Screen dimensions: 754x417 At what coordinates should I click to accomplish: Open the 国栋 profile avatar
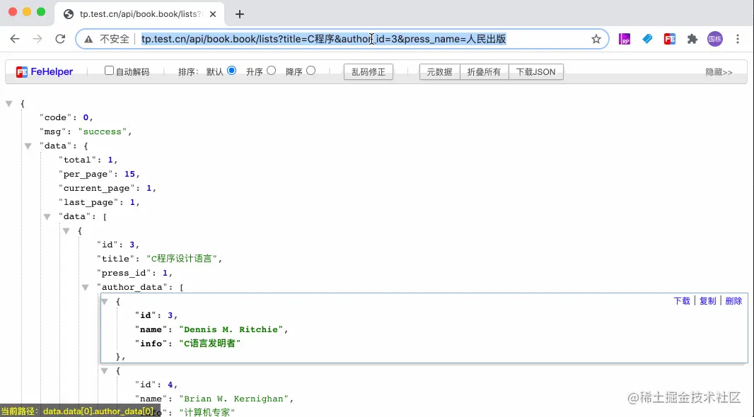[715, 39]
